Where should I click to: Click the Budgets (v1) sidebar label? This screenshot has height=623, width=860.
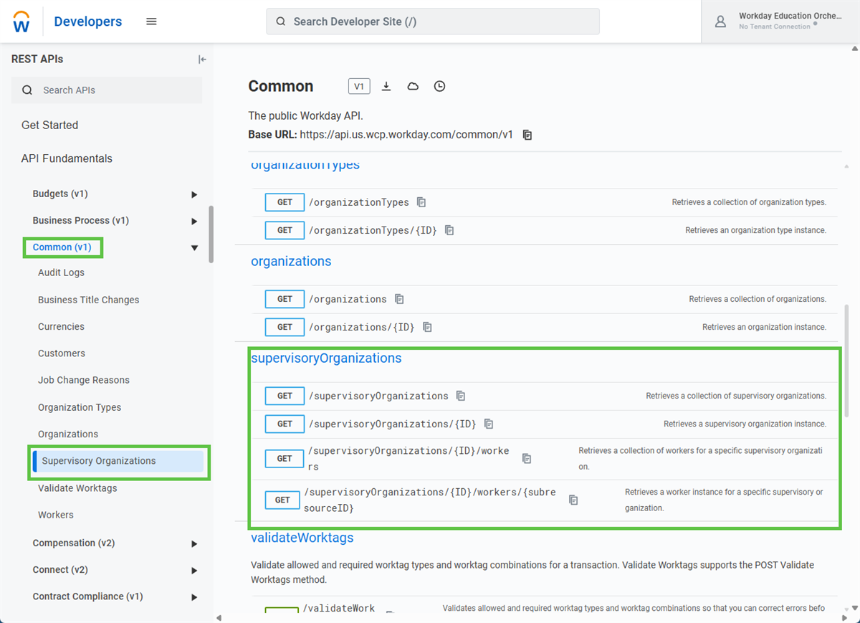coord(60,194)
